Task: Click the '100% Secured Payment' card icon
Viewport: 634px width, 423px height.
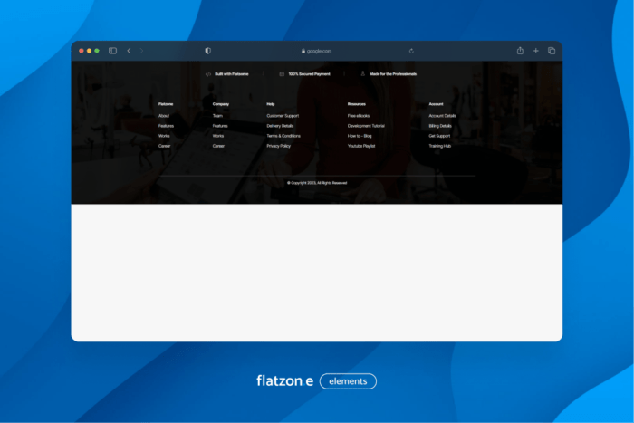Action: [282, 73]
